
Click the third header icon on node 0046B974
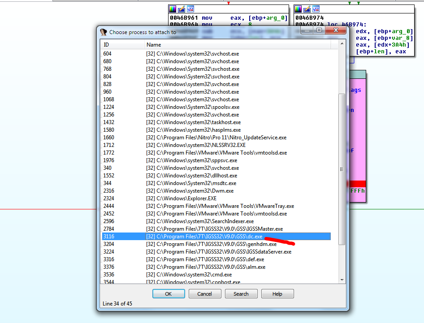click(316, 9)
